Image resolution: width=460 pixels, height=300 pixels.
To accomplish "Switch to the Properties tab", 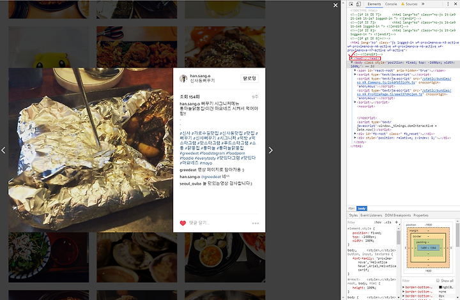I will (x=421, y=215).
